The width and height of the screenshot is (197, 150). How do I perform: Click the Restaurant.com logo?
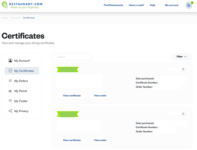pos(22,5)
